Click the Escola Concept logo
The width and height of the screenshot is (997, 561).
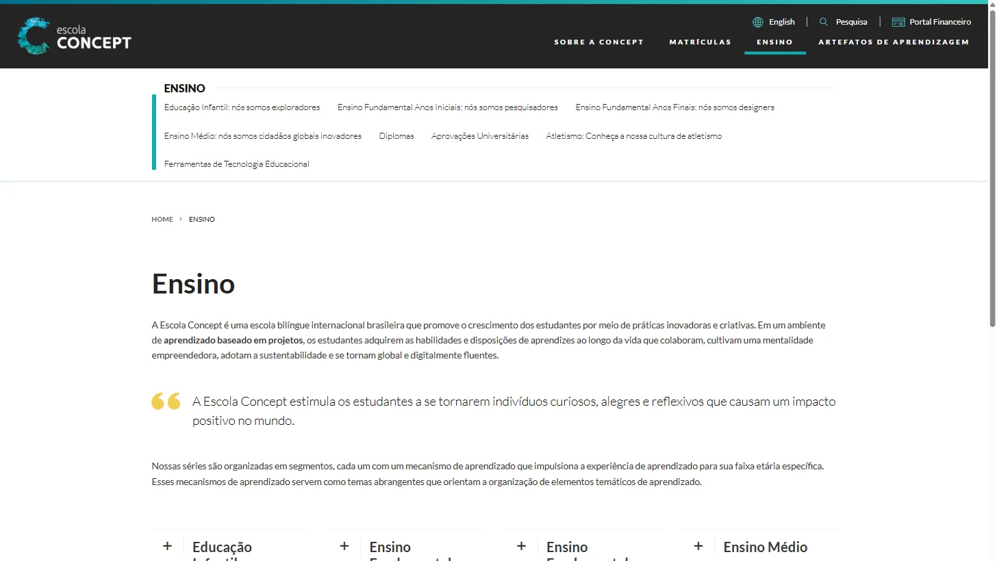(x=74, y=36)
